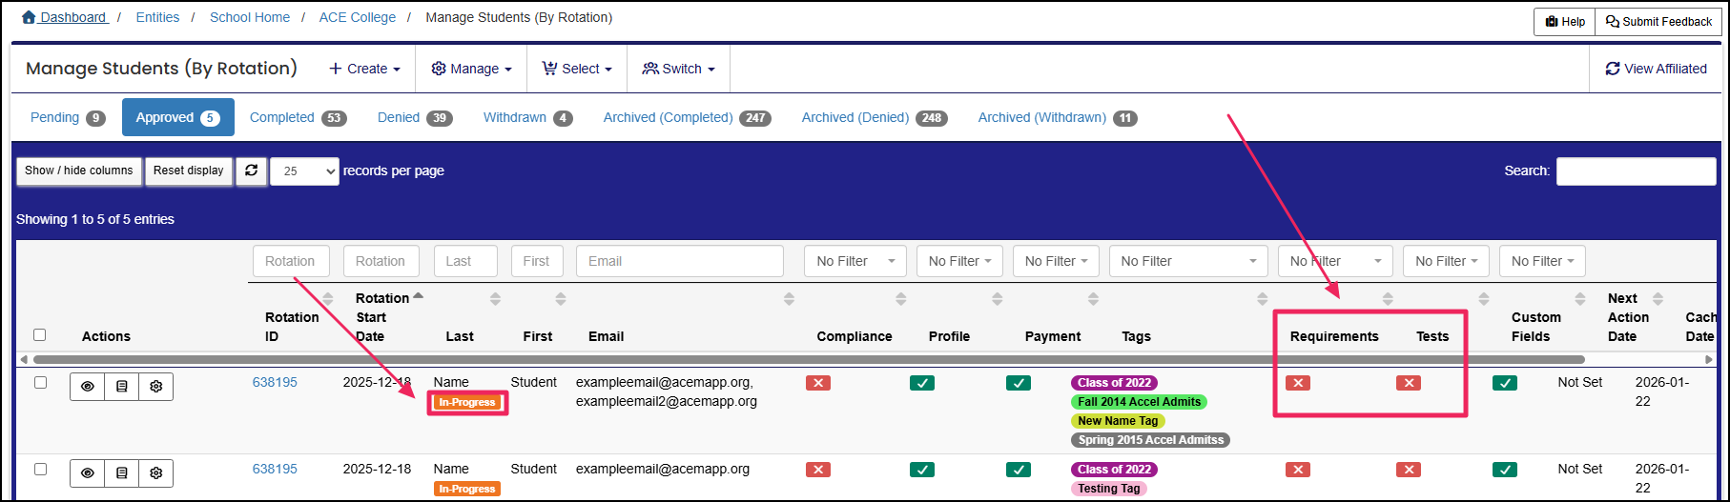Open the Archived (Withdrawn) tab
The height and width of the screenshot is (502, 1730).
pyautogui.click(x=1058, y=117)
